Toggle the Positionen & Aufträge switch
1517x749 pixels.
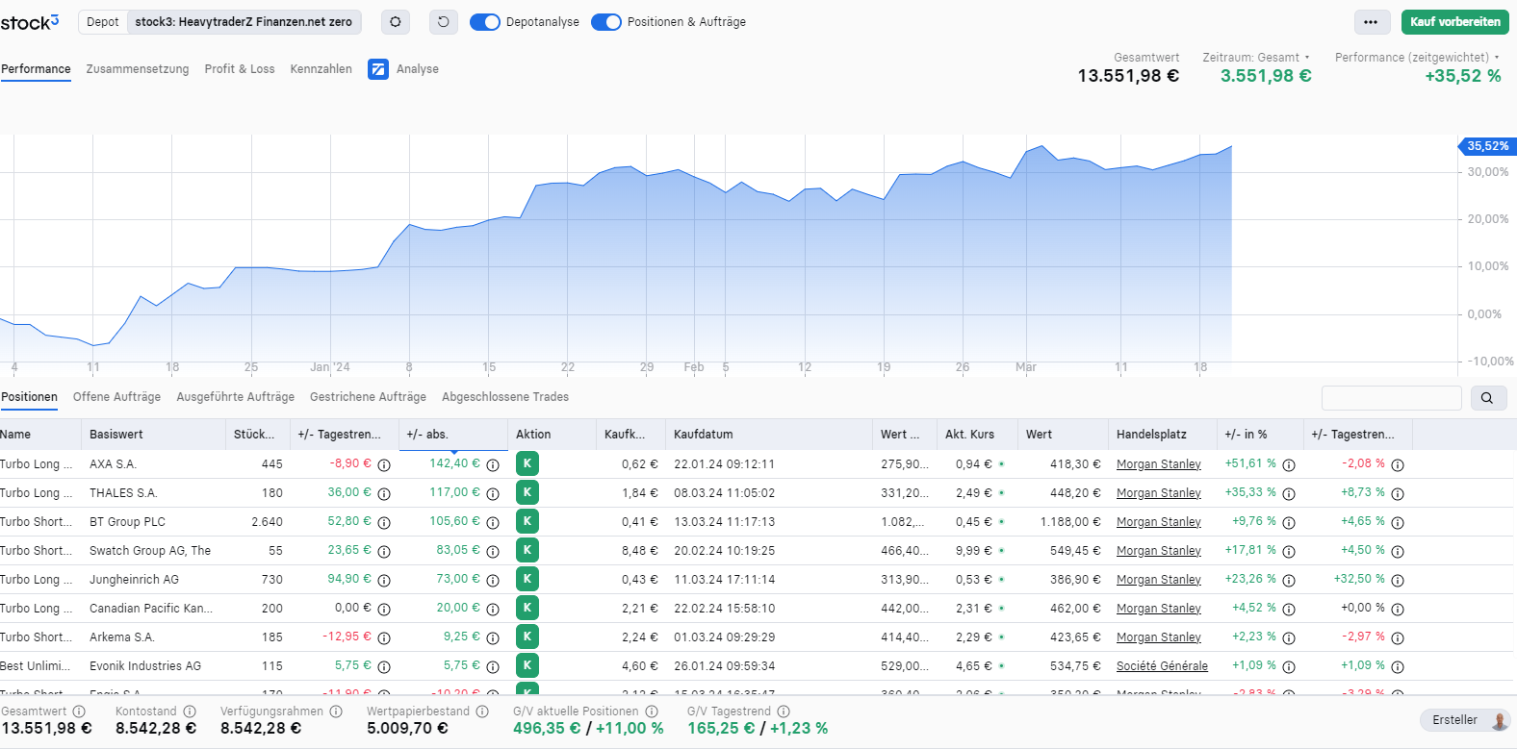(606, 21)
